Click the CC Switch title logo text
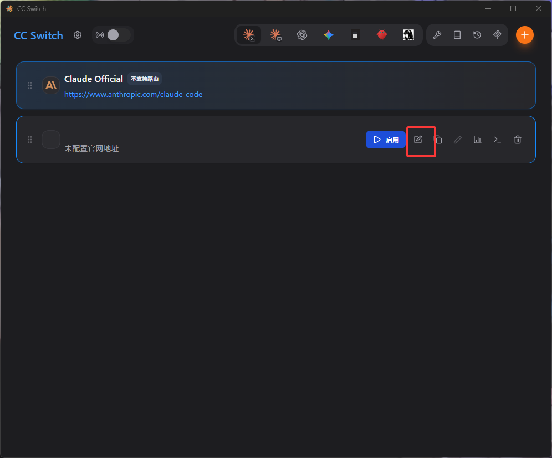This screenshot has width=552, height=458. [38, 35]
